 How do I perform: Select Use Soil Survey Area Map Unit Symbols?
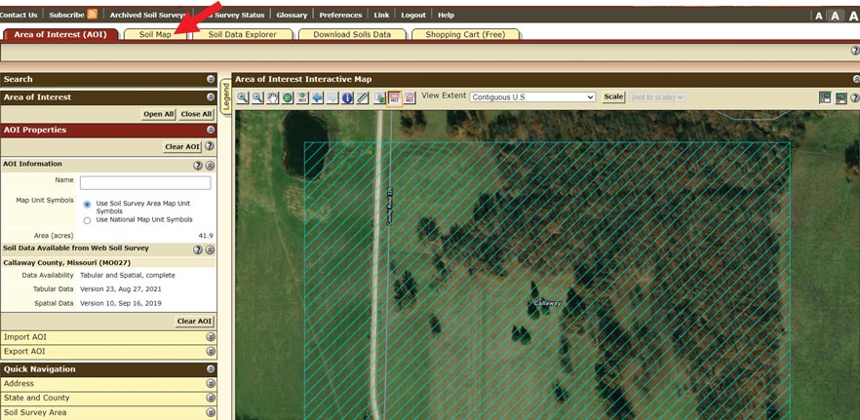click(88, 205)
